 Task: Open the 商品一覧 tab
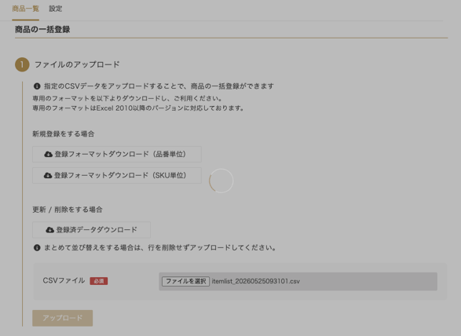(x=26, y=9)
